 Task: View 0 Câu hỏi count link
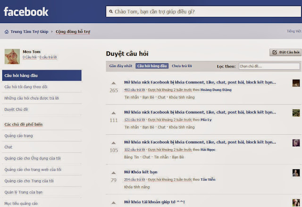click(29, 57)
